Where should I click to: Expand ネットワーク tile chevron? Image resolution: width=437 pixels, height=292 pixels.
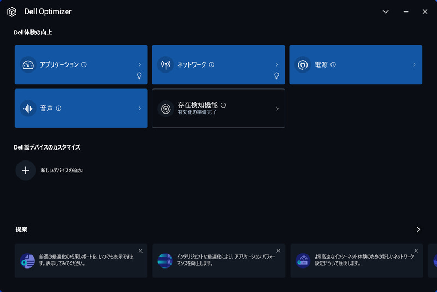(277, 64)
